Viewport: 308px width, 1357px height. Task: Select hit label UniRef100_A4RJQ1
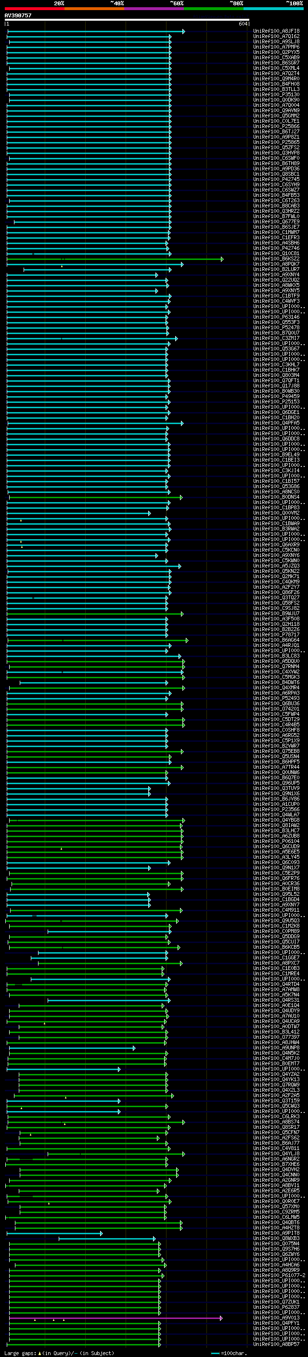pos(276,646)
